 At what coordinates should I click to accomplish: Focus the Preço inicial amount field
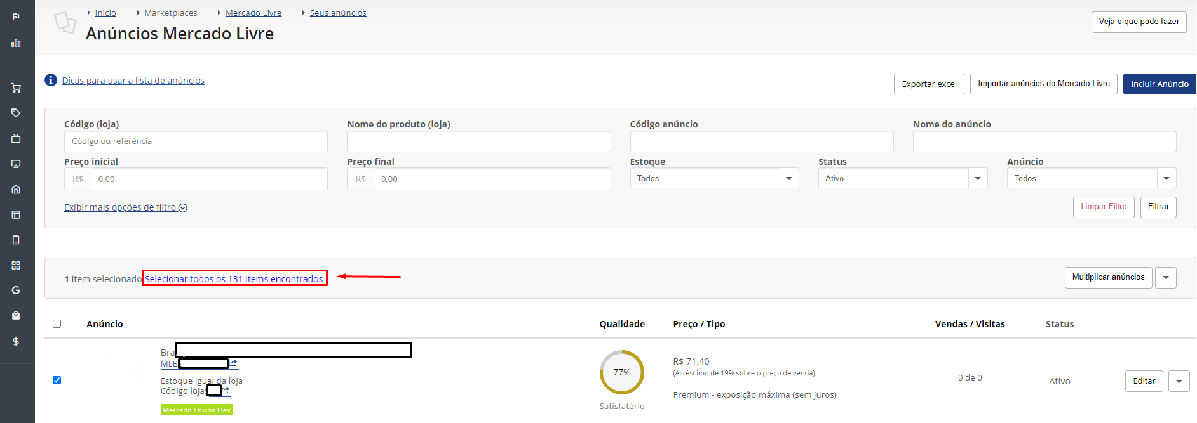[x=209, y=179]
